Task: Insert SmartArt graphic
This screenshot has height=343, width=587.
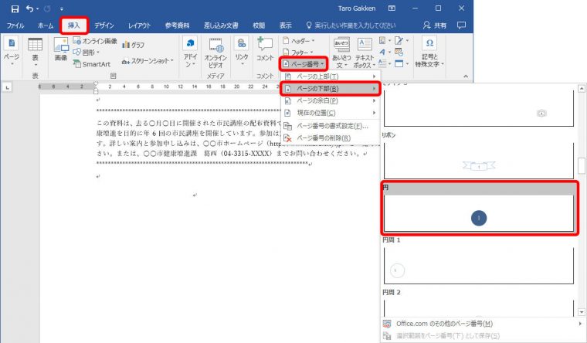Action: coord(92,64)
